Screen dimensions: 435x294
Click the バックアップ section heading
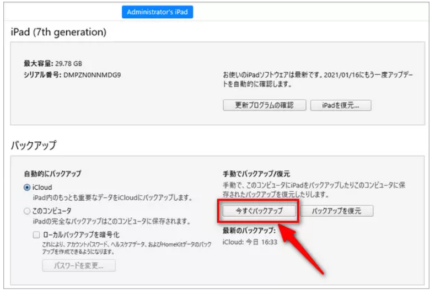[x=34, y=145]
